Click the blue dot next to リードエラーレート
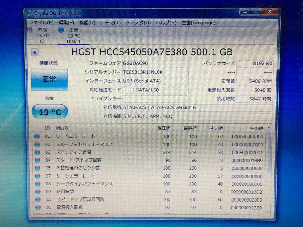Screen dimensions: 303x227 click(x=37, y=136)
